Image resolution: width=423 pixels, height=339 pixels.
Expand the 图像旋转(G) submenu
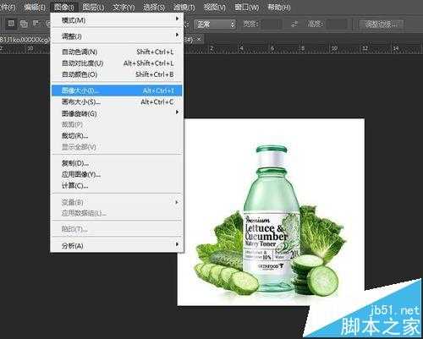click(x=117, y=113)
